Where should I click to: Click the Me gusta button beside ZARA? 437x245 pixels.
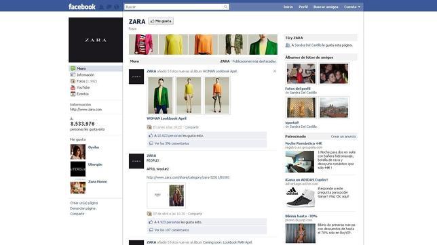click(x=161, y=21)
